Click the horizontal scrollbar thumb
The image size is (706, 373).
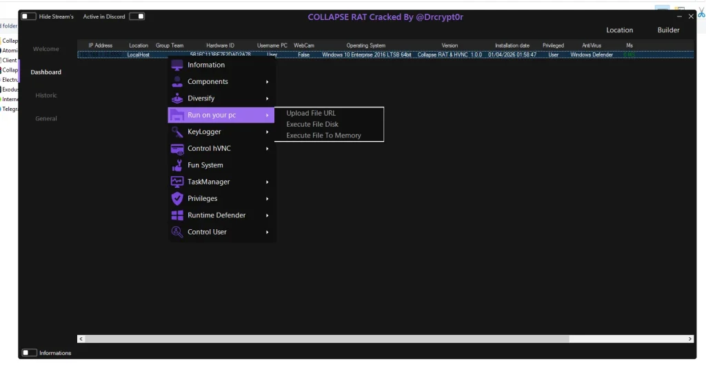click(x=327, y=339)
